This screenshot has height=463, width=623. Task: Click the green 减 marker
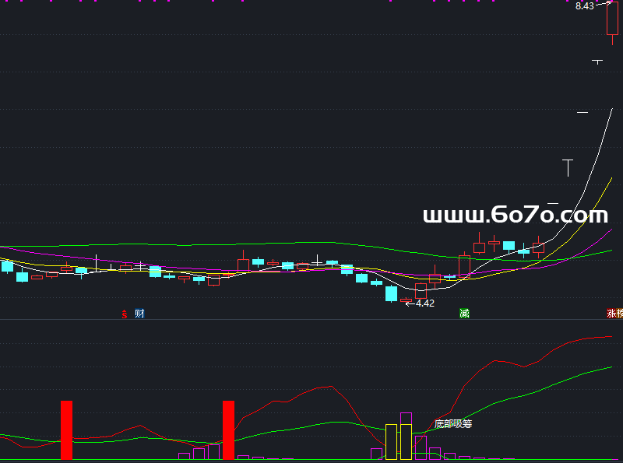[x=464, y=314]
